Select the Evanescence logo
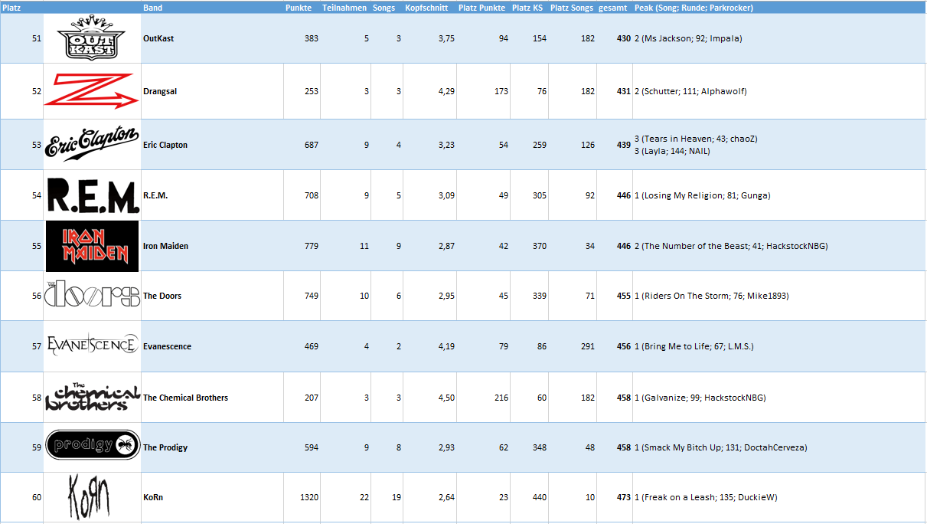Image resolution: width=927 pixels, height=524 pixels. 92,346
